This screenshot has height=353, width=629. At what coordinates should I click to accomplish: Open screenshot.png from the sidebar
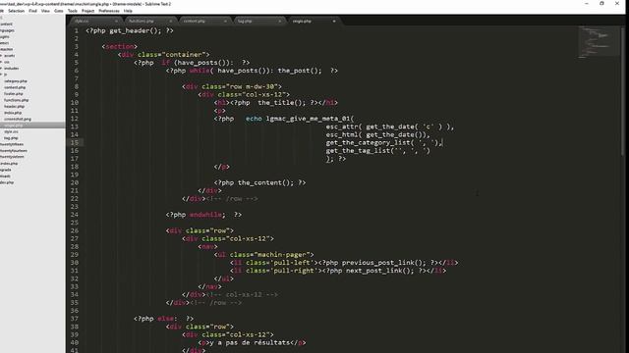(x=18, y=119)
